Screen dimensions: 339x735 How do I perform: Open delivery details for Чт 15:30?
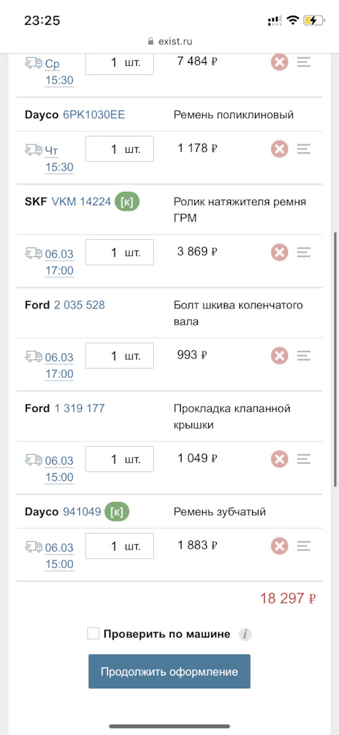pos(59,158)
